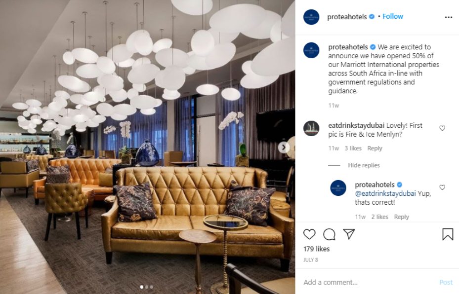This screenshot has height=294, width=459.
Task: Open proteahotels profile avatar in header
Action: click(x=311, y=17)
